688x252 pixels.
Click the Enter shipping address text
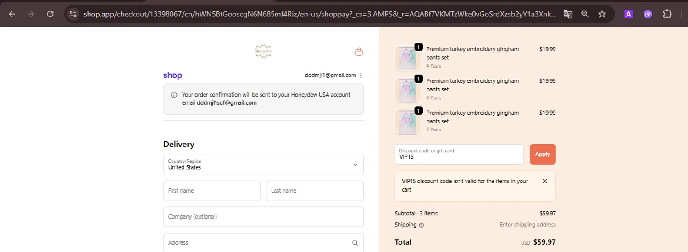pos(527,225)
